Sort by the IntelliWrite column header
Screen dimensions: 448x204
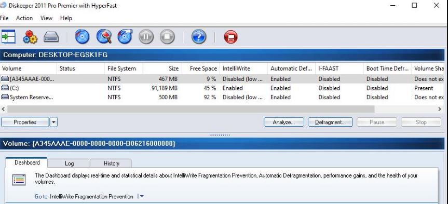click(243, 69)
